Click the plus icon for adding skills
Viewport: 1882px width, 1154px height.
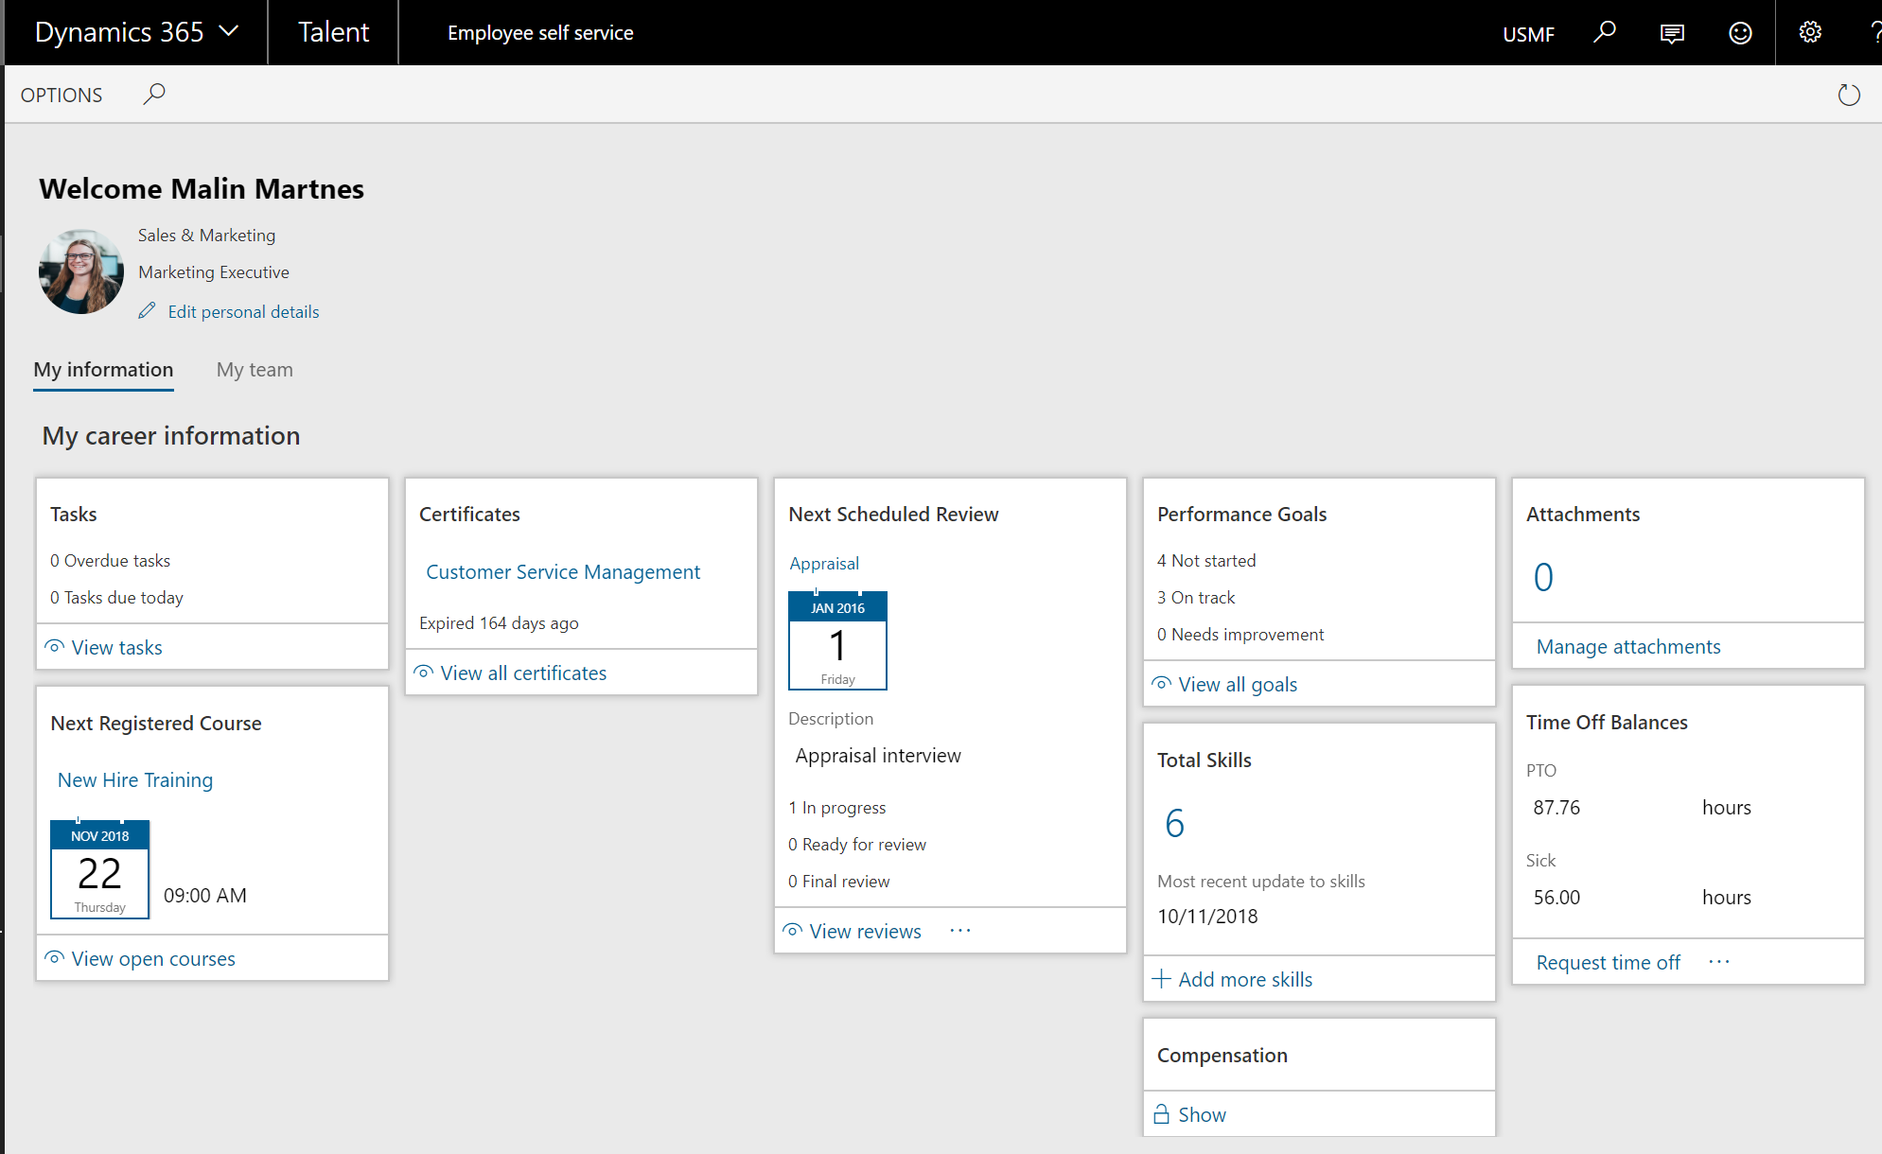pyautogui.click(x=1161, y=979)
